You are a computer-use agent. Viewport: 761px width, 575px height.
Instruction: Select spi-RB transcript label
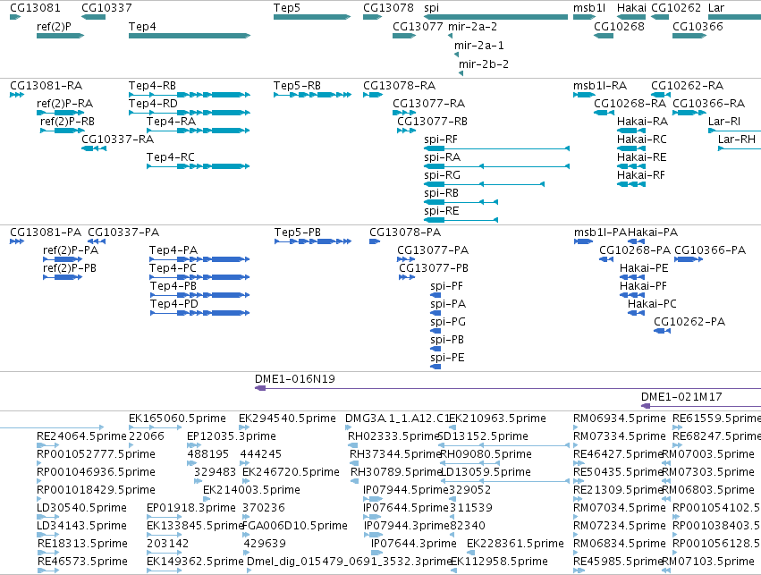click(441, 193)
